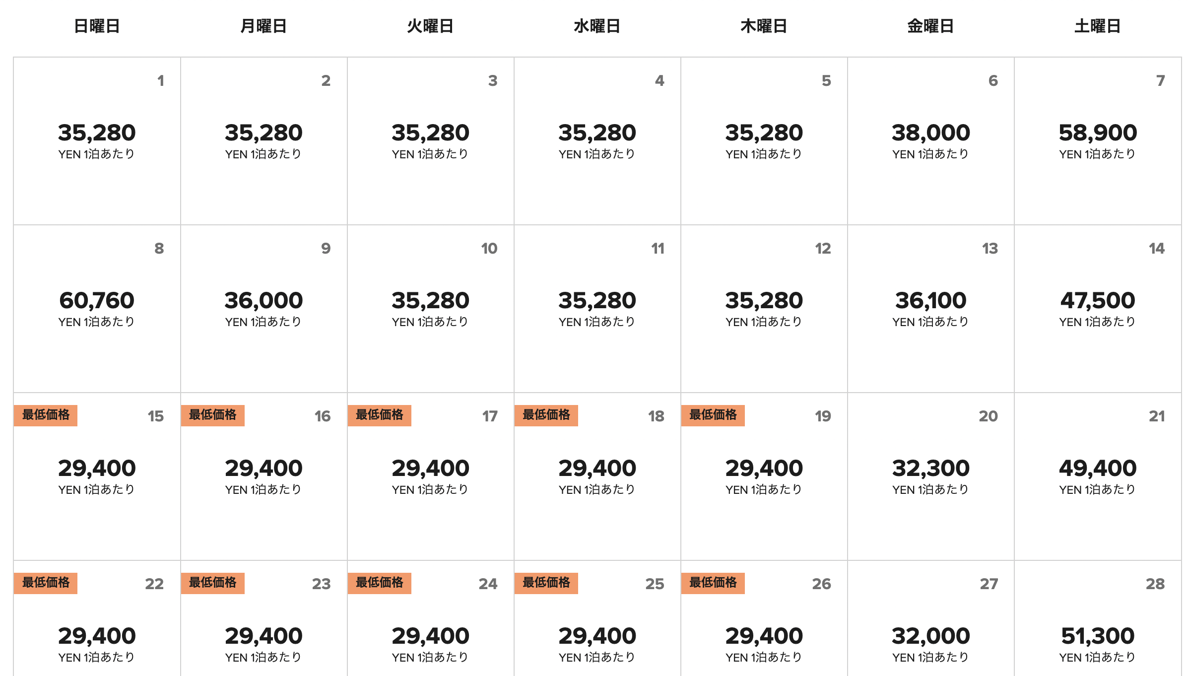Select day 1 priced 35,280 YEN
The height and width of the screenshot is (676, 1188).
pyautogui.click(x=97, y=141)
